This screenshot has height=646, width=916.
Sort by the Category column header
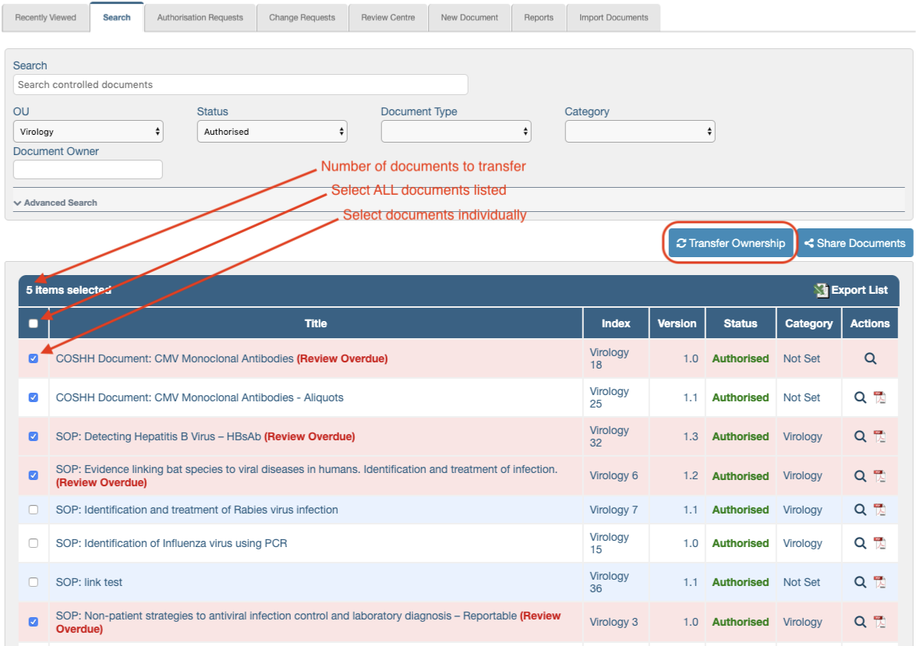click(808, 323)
